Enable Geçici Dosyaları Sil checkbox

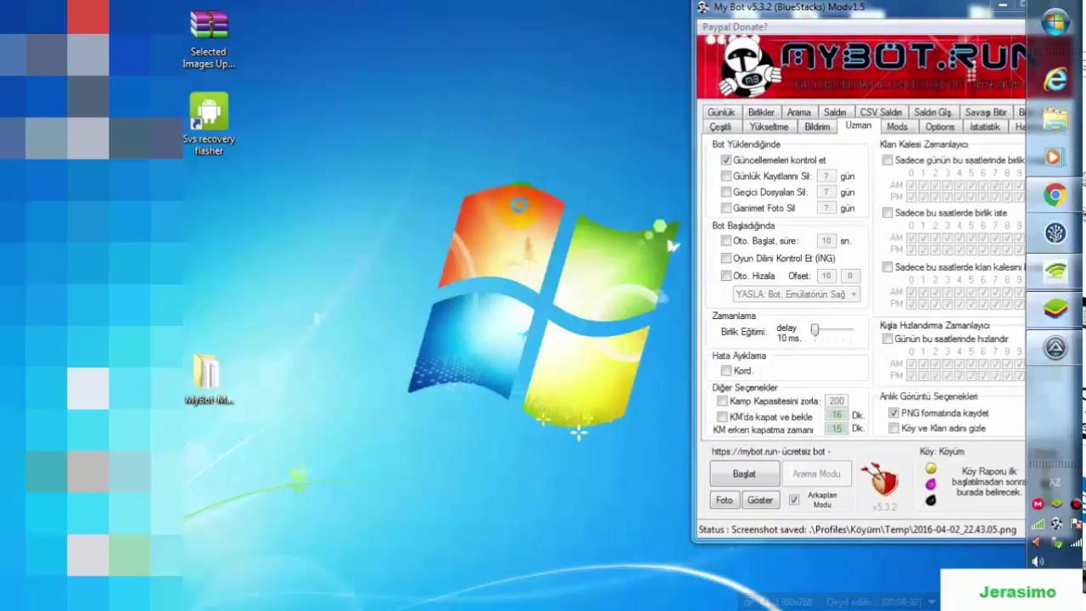(726, 192)
